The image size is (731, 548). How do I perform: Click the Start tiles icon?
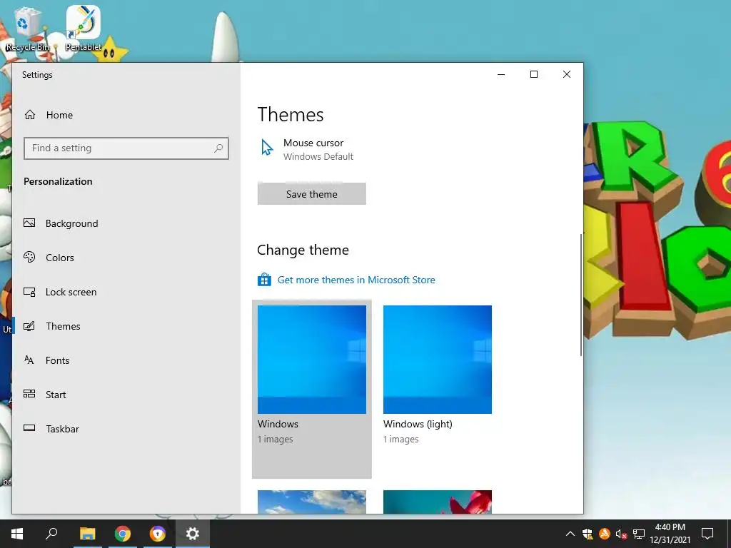coord(29,394)
